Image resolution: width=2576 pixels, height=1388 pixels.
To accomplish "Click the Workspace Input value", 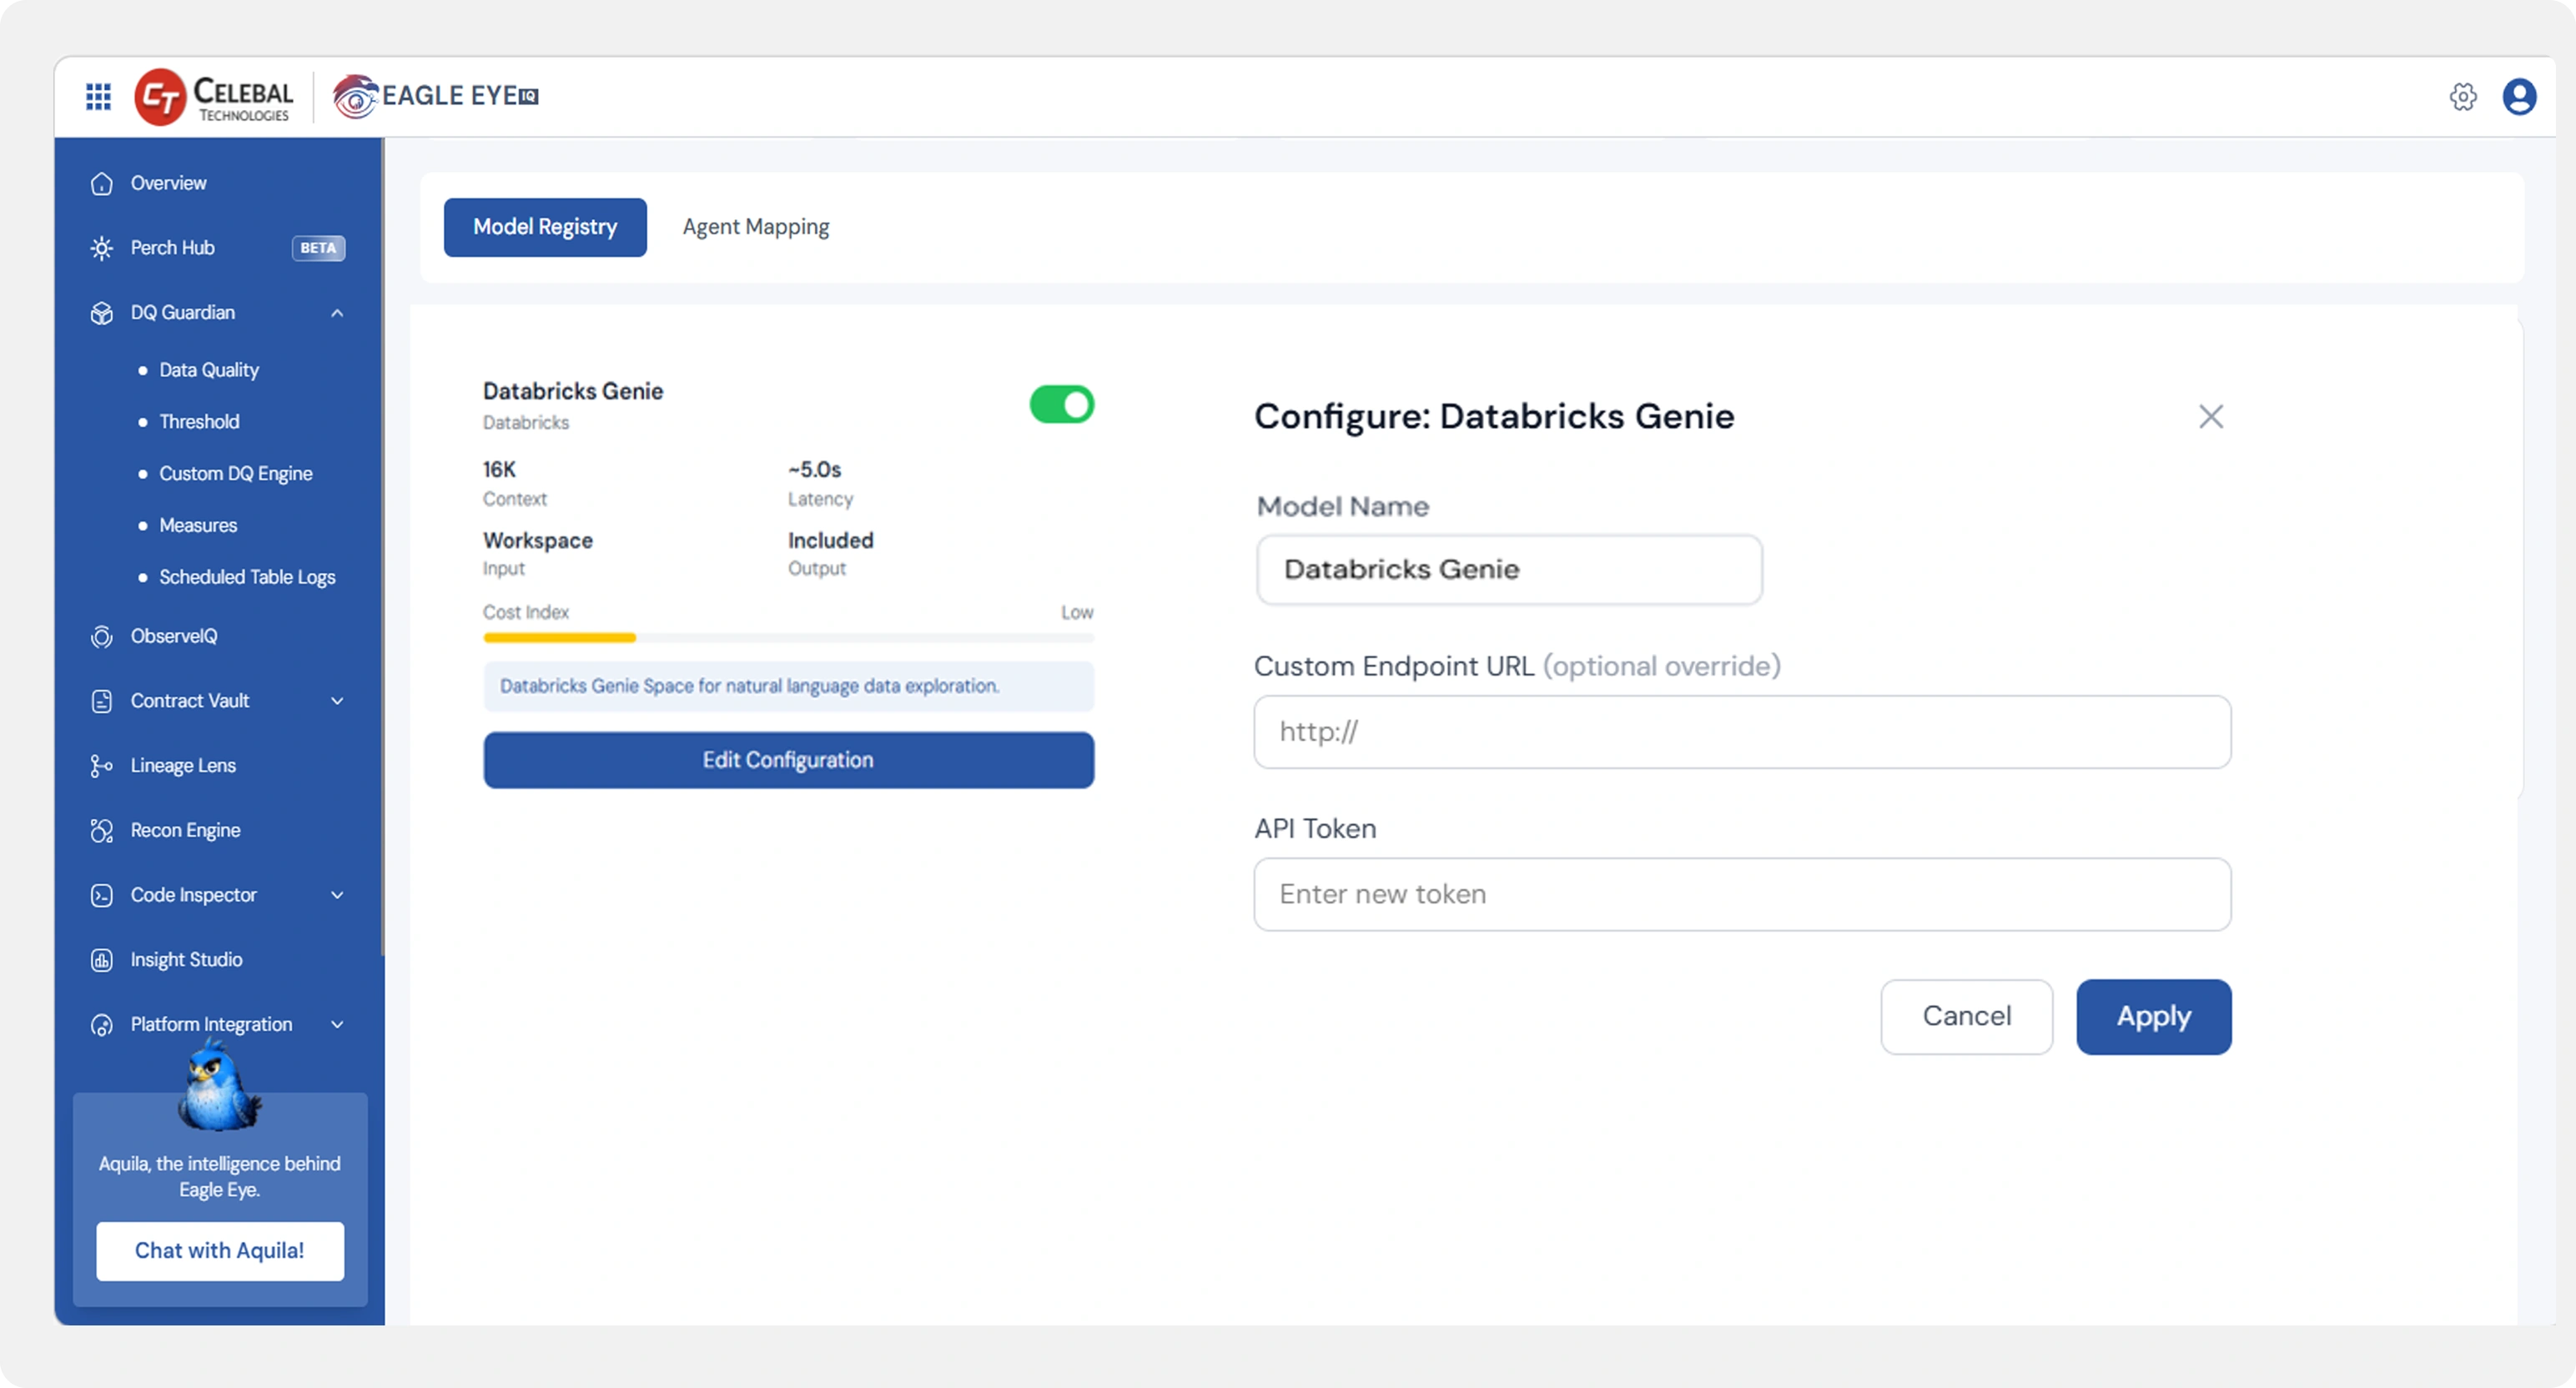I will (538, 541).
